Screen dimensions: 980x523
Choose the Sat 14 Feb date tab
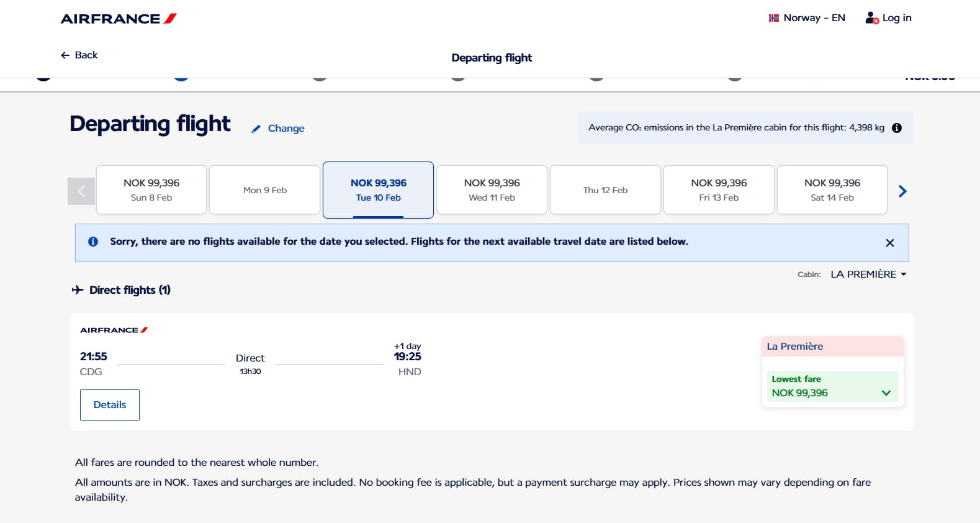point(832,190)
